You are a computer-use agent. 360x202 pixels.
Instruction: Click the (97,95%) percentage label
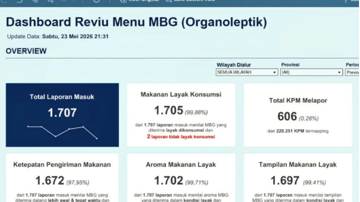(78, 183)
